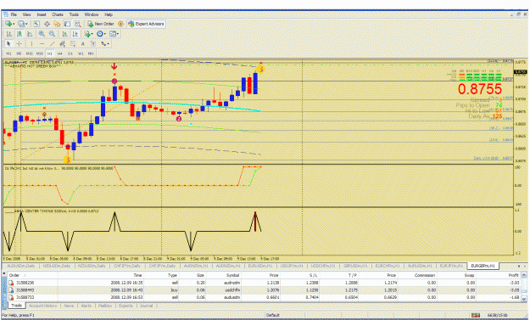This screenshot has height=320, width=530.
Task: Set timeframe to D1
Action: pos(70,53)
